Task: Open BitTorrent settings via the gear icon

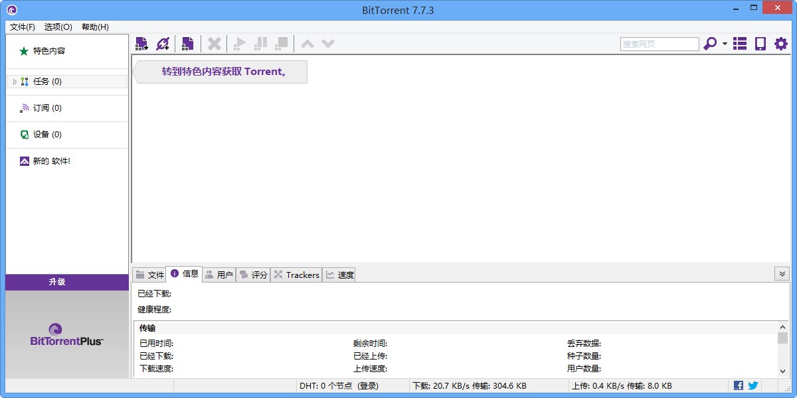Action: (x=780, y=43)
